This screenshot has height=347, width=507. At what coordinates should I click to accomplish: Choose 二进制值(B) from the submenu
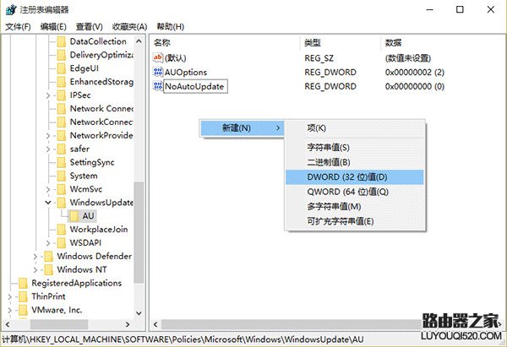point(354,162)
